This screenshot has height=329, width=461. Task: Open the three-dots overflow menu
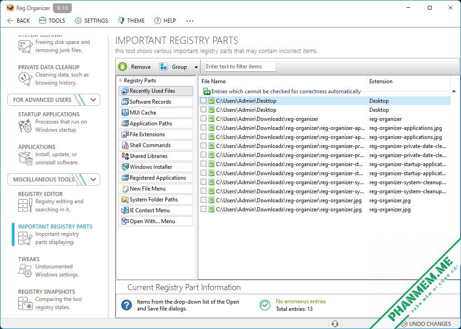coord(190,21)
